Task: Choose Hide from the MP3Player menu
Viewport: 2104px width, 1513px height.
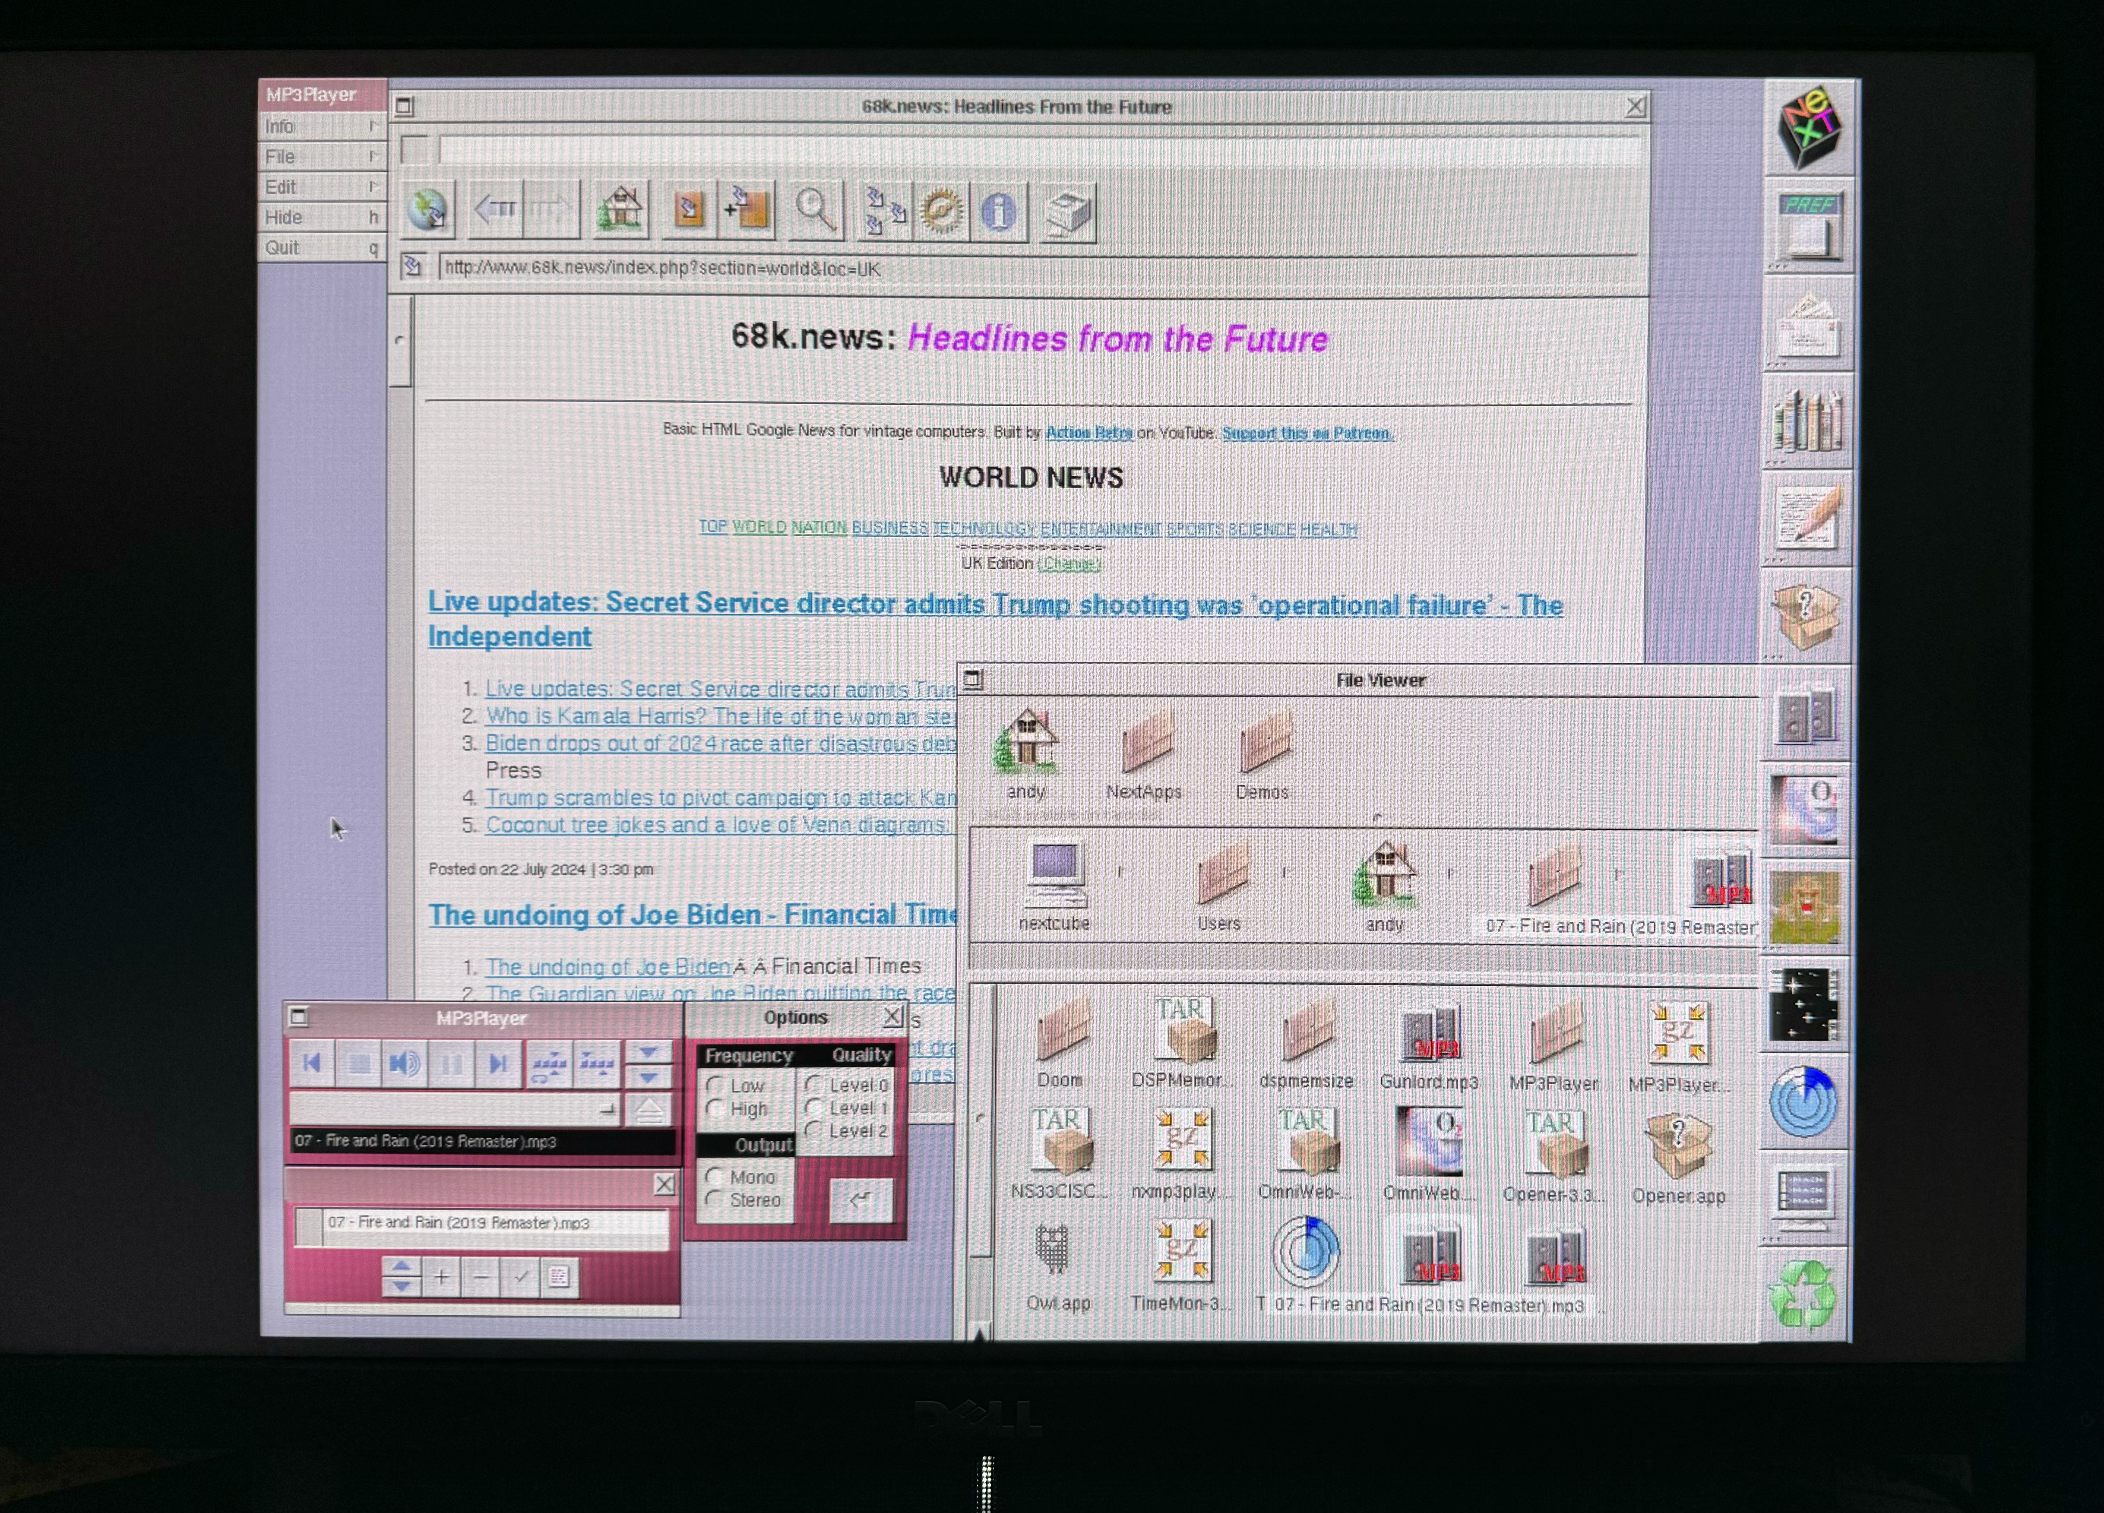Action: coord(322,217)
